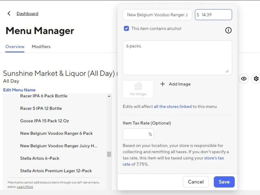260x195 pixels.
Task: Click the Item Tax Rate percent field
Action: [138, 134]
